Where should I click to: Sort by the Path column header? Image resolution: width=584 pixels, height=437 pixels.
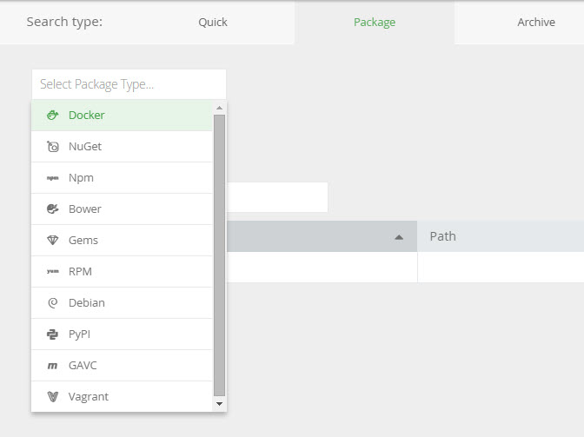[442, 236]
